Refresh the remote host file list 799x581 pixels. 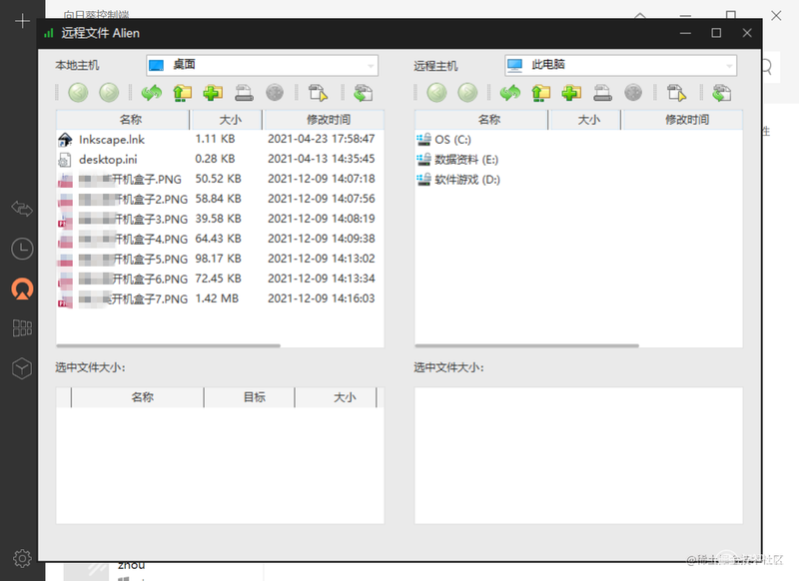[x=510, y=93]
